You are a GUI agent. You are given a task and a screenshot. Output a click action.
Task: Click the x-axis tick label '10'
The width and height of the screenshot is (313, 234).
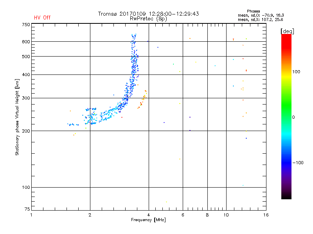(226, 215)
